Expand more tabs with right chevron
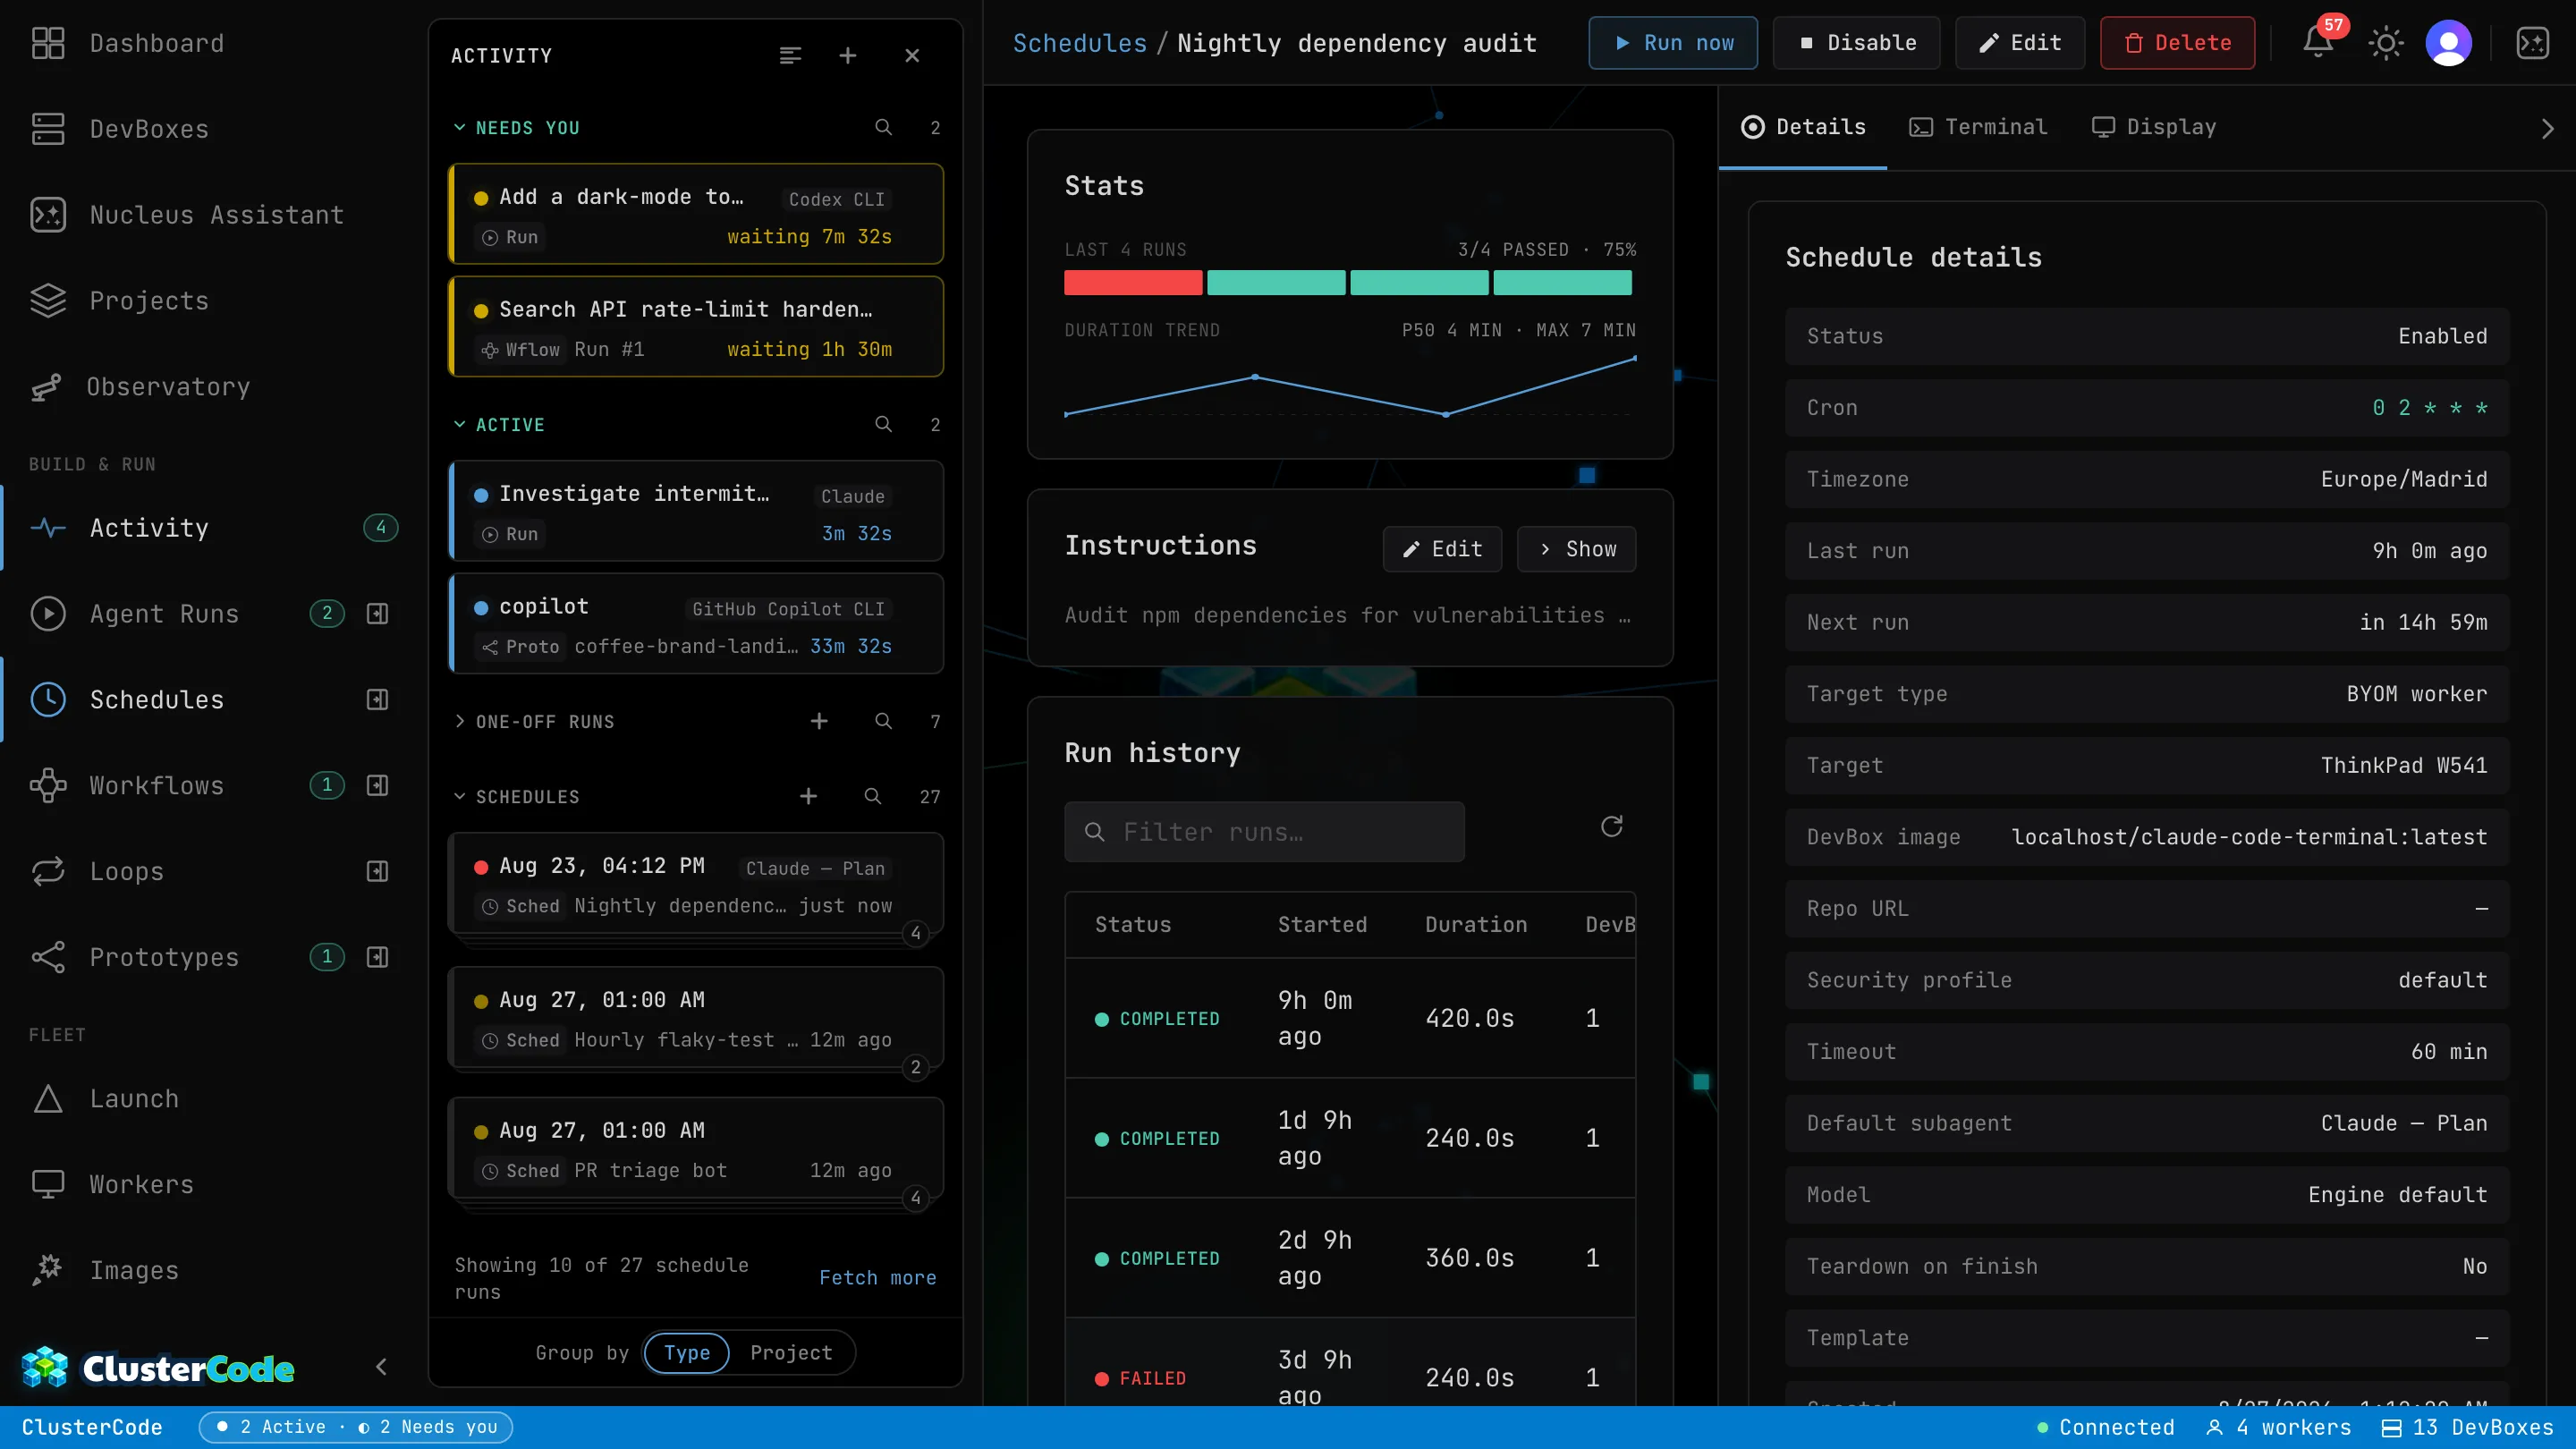The image size is (2576, 1449). point(2547,128)
